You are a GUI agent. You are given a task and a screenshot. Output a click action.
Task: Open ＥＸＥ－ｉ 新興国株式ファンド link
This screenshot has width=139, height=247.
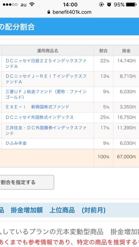tap(37, 107)
